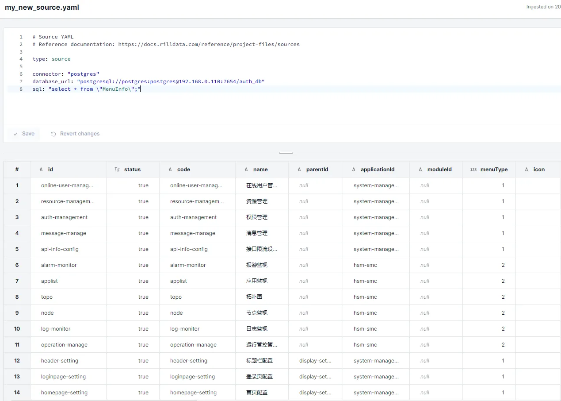Viewport: 561px width, 401px height.
Task: Select the id column header
Action: pos(68,170)
